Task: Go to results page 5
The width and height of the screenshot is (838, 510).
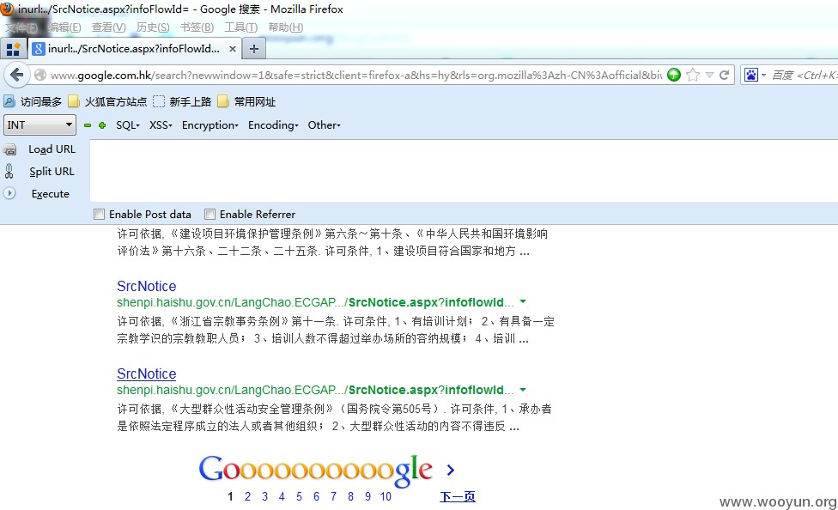Action: [300, 496]
